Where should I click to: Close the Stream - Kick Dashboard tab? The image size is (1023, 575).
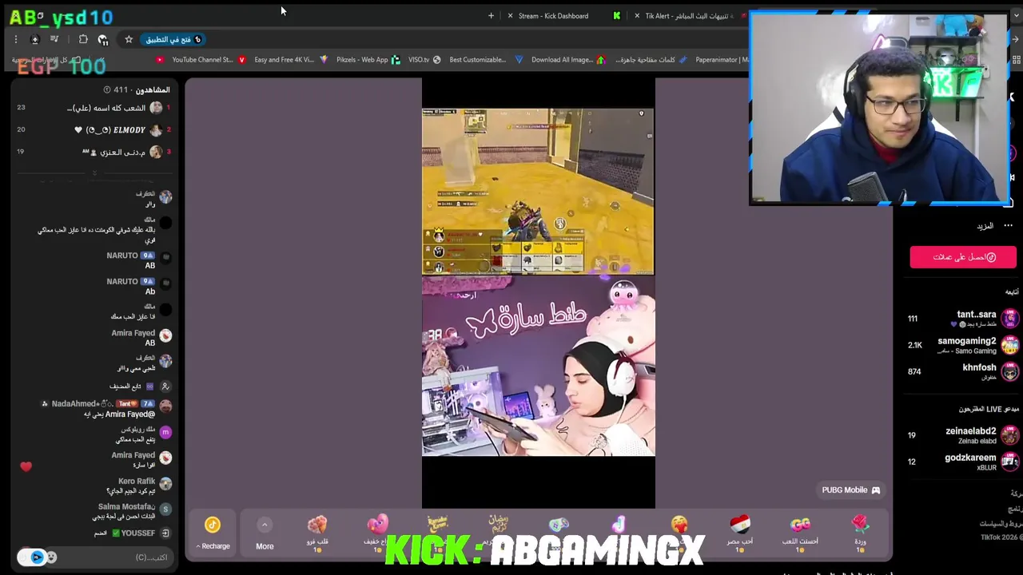(510, 16)
